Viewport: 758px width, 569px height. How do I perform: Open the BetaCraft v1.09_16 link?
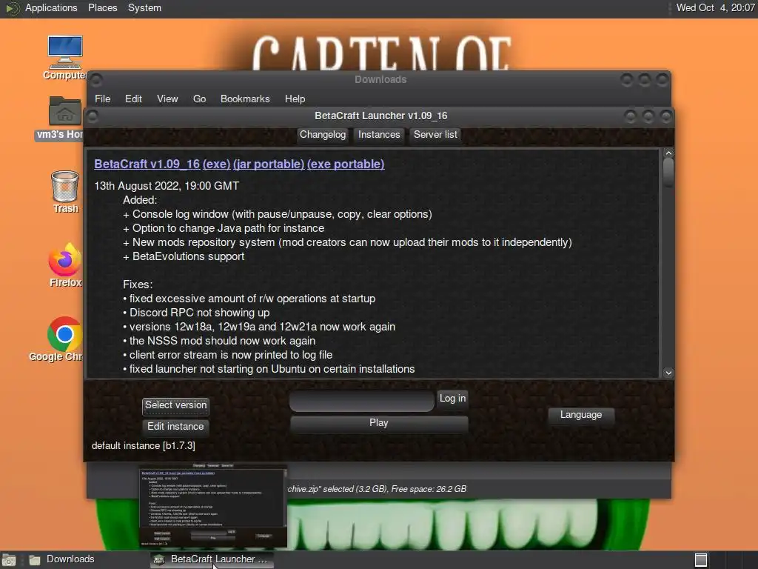point(147,164)
